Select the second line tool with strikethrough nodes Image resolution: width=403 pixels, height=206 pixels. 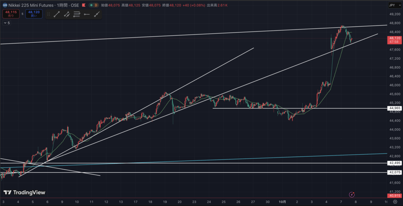[x=67, y=15]
